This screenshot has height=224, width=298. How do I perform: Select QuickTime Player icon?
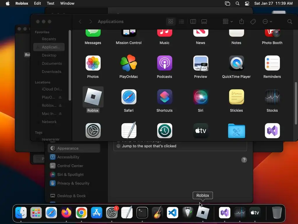(x=236, y=63)
